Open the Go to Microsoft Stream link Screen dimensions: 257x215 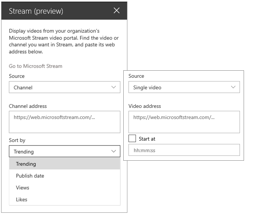tap(36, 66)
